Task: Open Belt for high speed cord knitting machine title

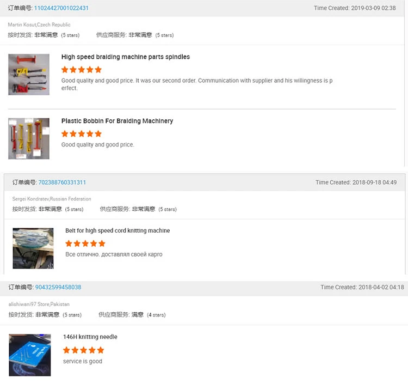Action: (x=118, y=230)
